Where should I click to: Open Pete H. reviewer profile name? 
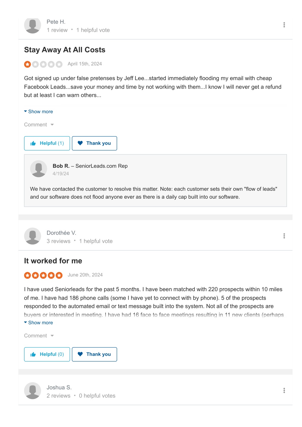click(56, 22)
